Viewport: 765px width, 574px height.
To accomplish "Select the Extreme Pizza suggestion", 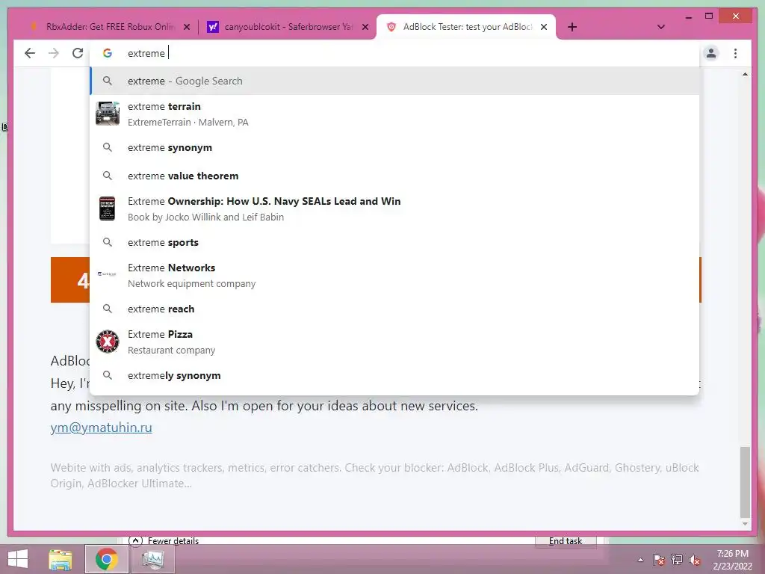I will [x=394, y=342].
